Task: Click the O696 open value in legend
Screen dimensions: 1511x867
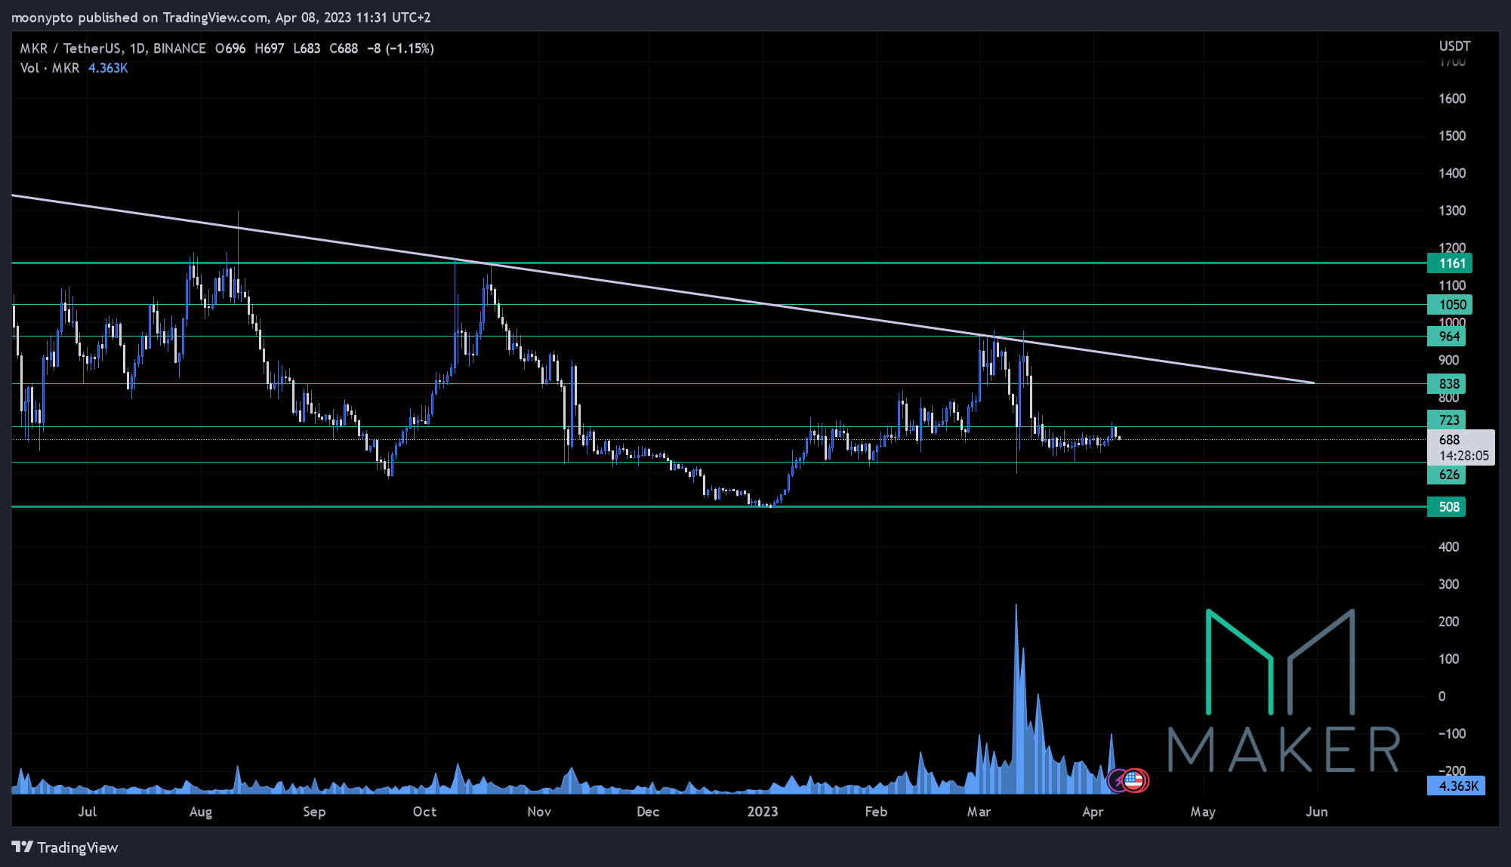Action: [230, 48]
